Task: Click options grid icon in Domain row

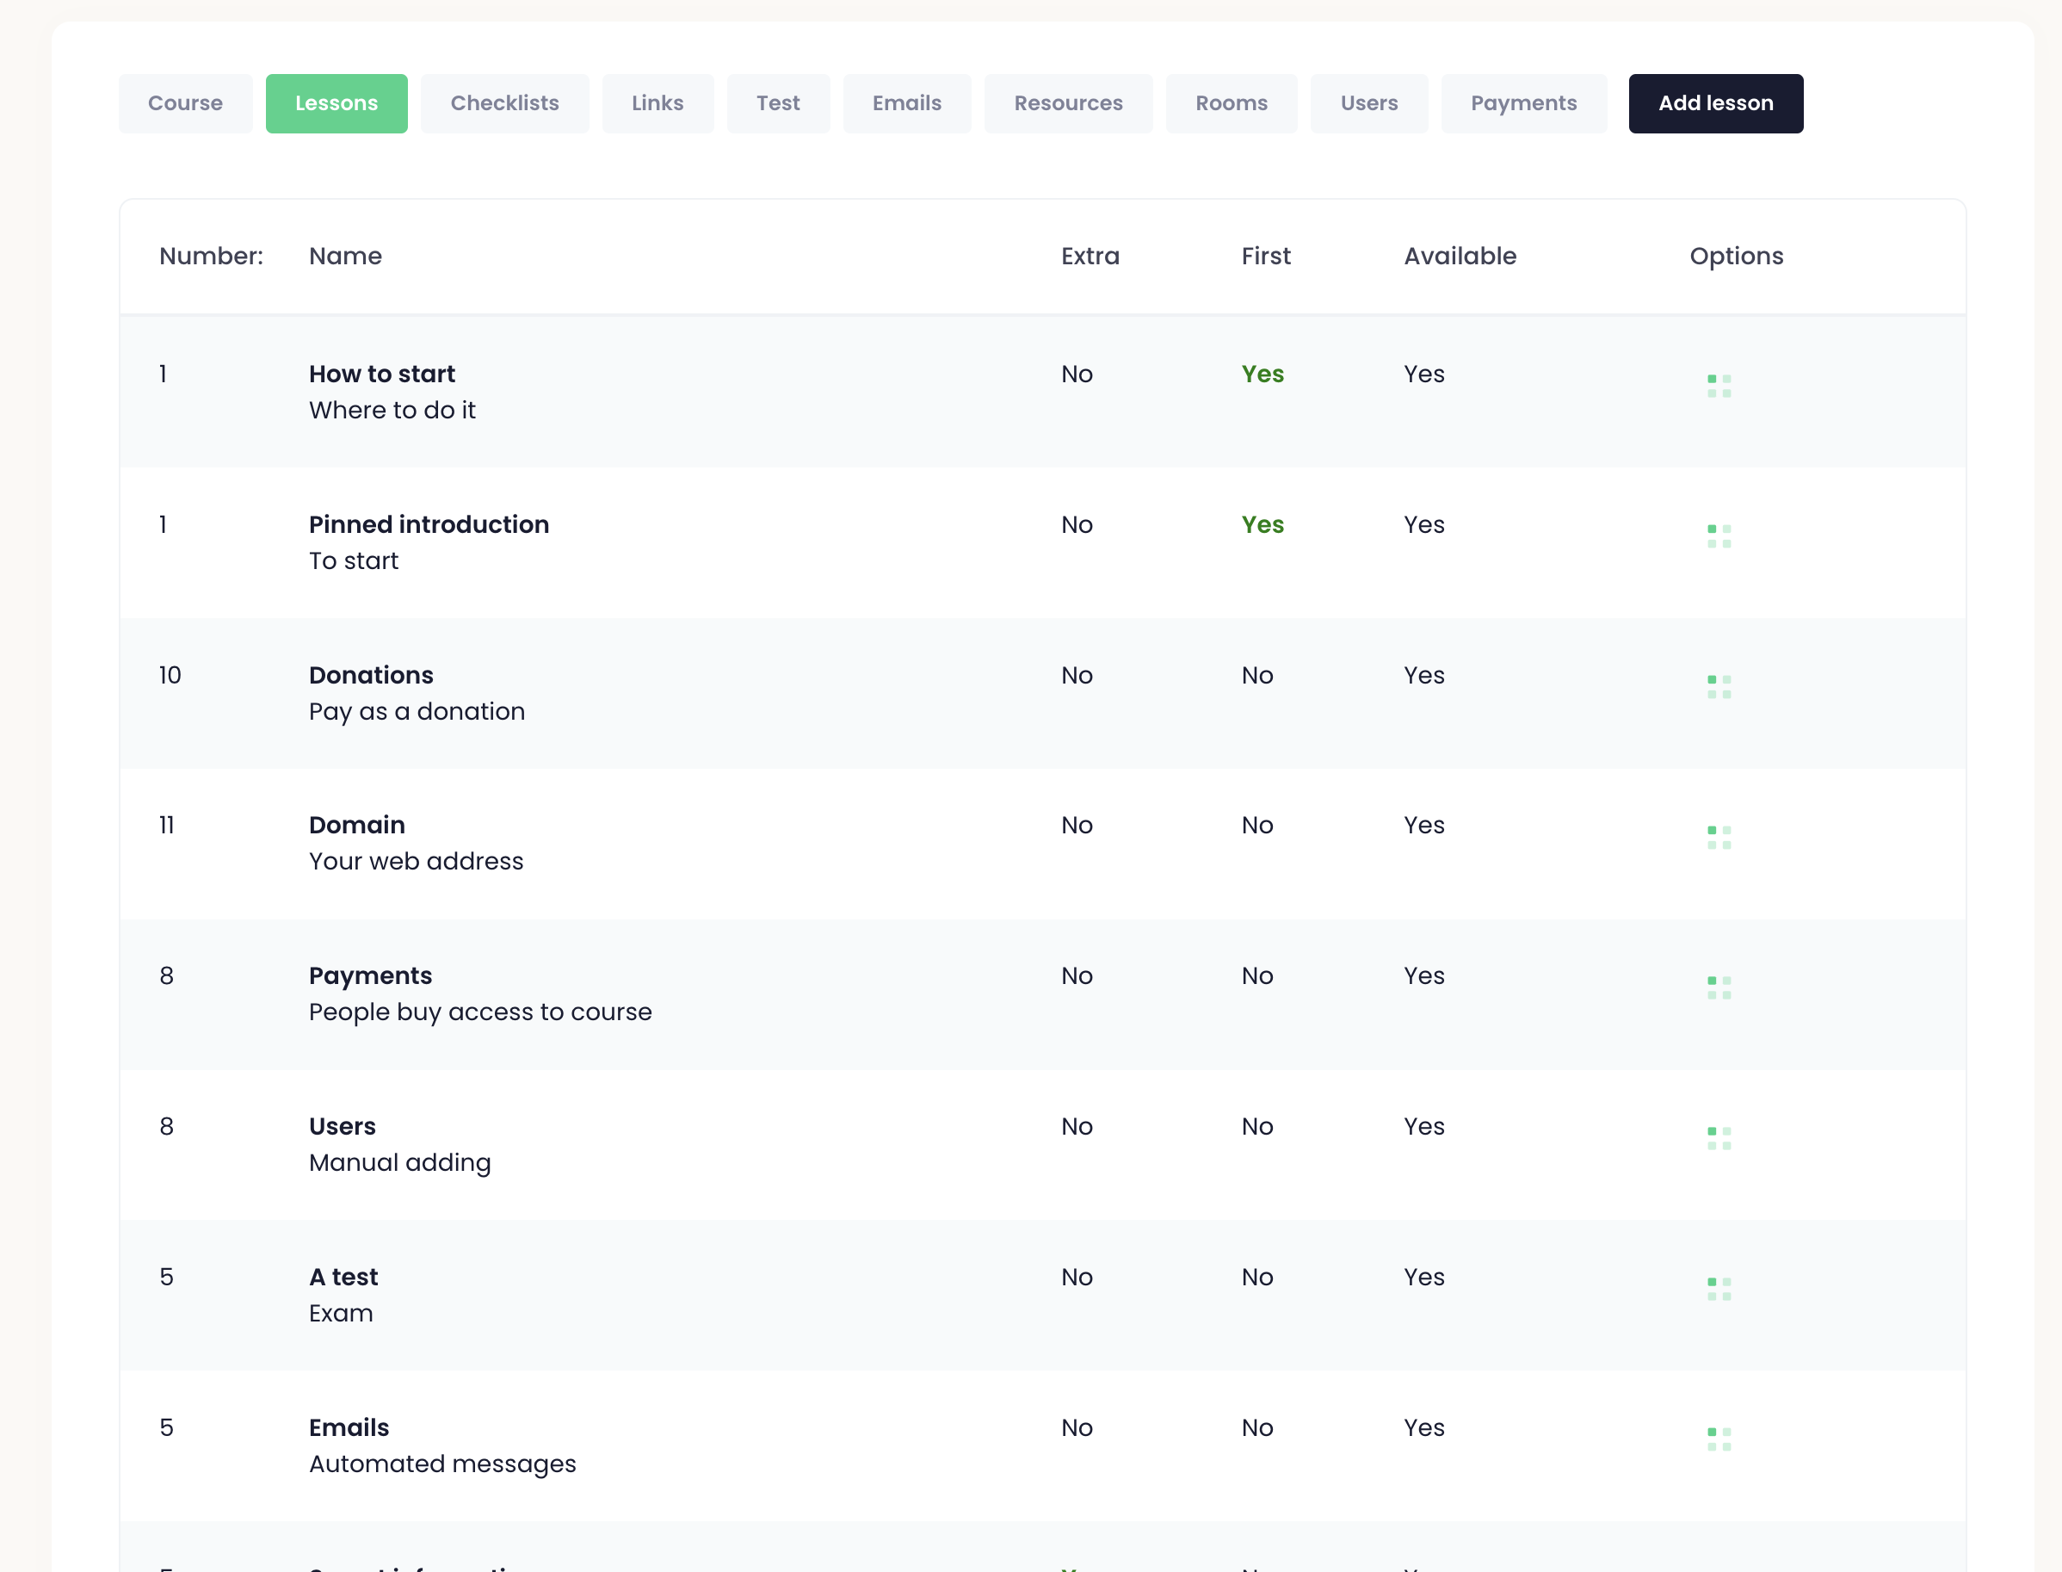Action: [x=1719, y=838]
